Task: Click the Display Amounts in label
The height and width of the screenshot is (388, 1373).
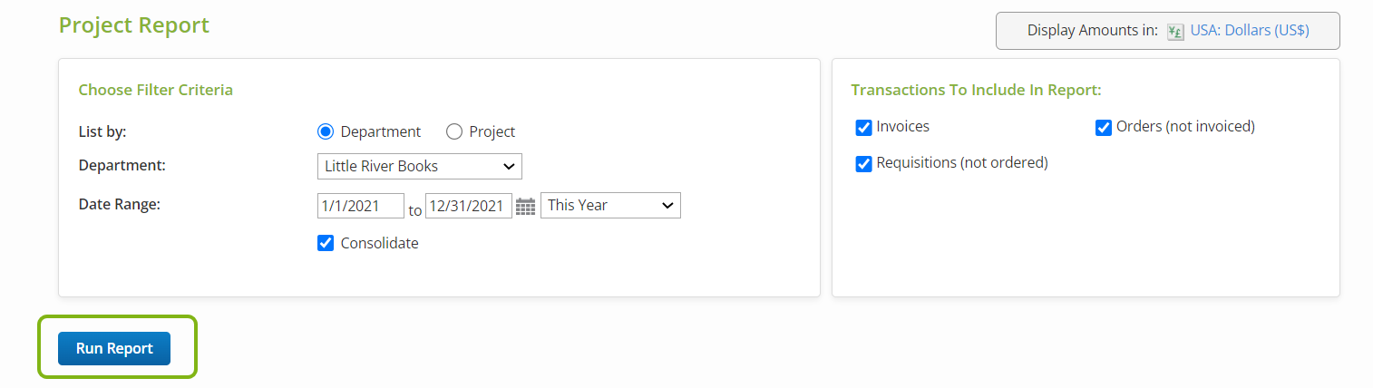Action: tap(1092, 31)
